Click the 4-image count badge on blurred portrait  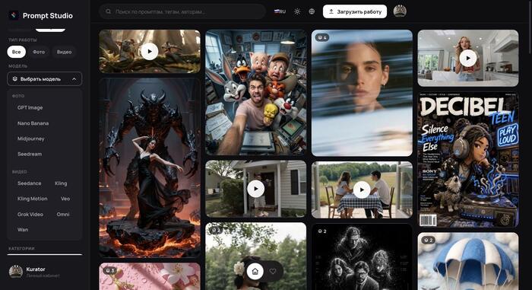pyautogui.click(x=322, y=37)
